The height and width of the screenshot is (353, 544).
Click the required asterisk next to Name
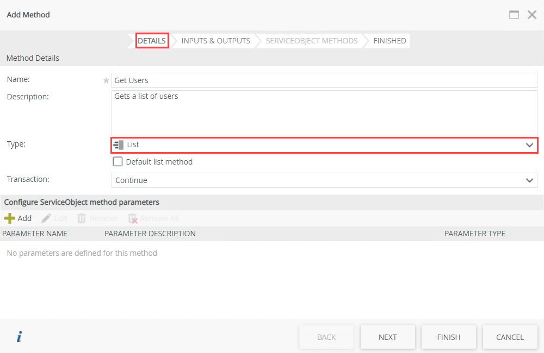coord(106,80)
